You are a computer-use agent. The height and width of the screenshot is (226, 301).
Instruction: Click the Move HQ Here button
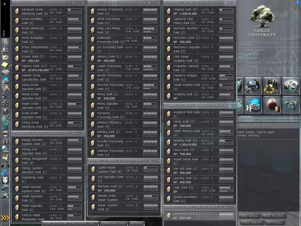coord(274,216)
